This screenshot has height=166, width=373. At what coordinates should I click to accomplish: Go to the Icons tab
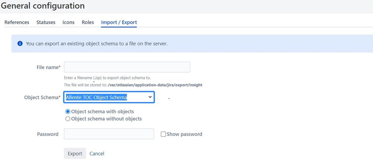tap(68, 22)
